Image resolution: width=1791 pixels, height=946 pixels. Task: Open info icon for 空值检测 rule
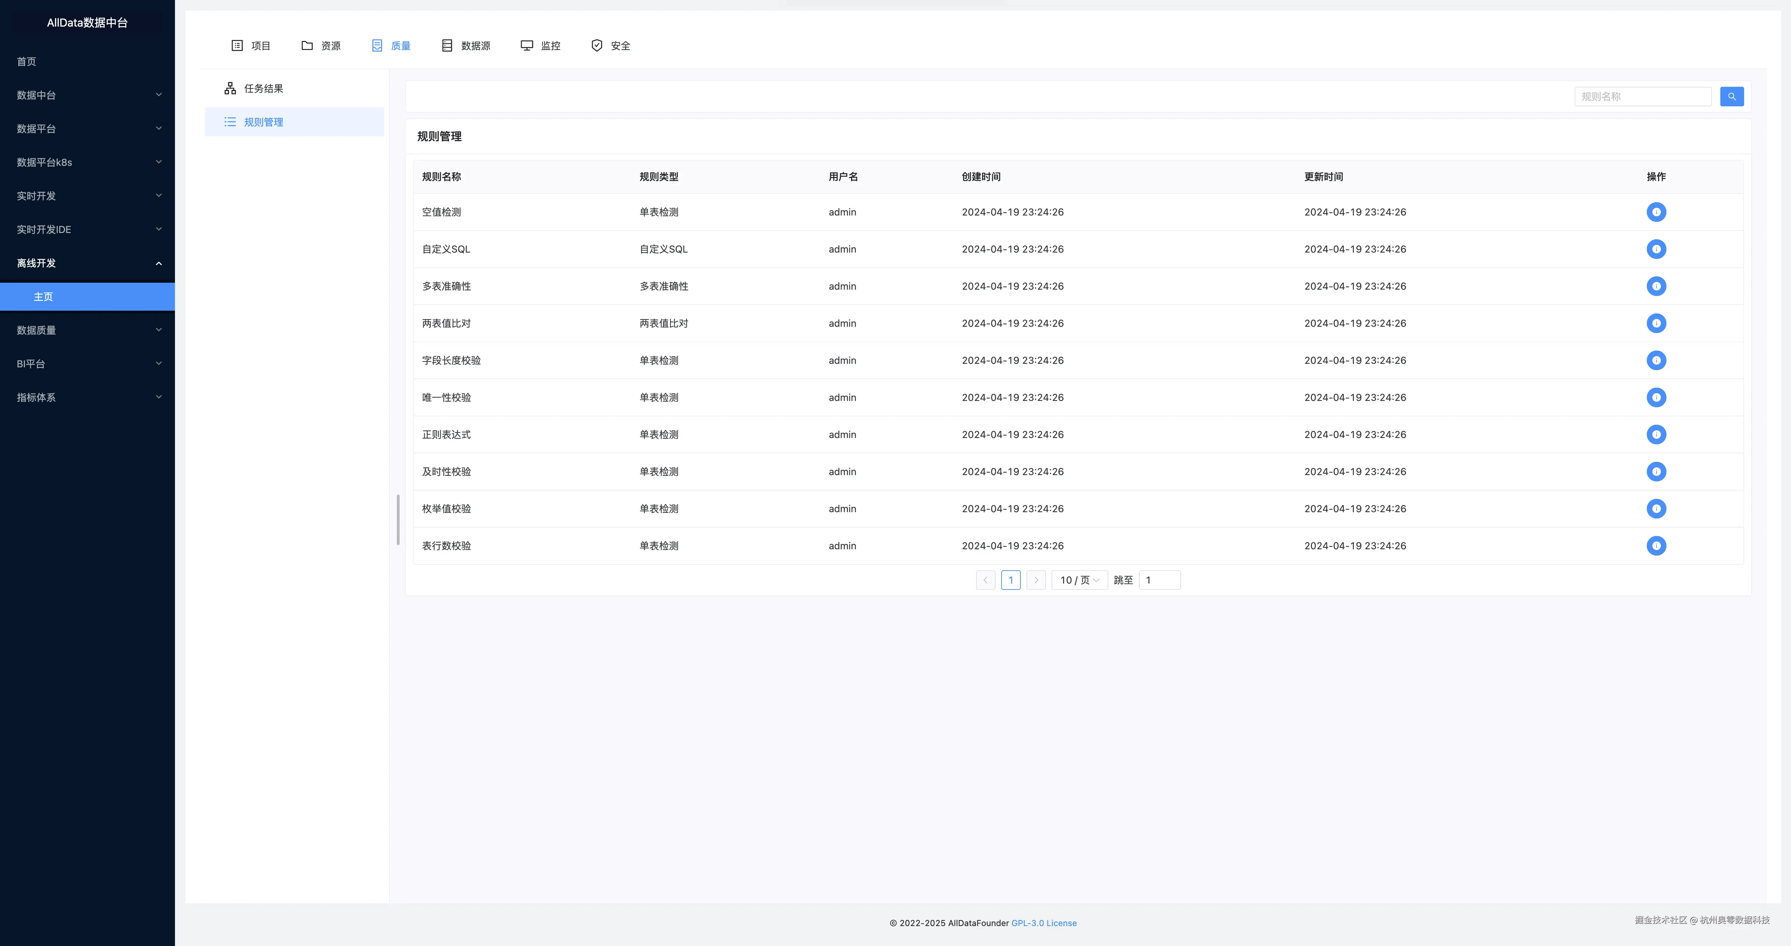pos(1656,212)
